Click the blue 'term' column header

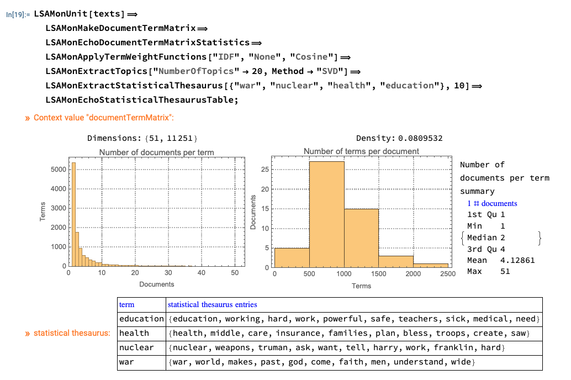[x=126, y=304]
